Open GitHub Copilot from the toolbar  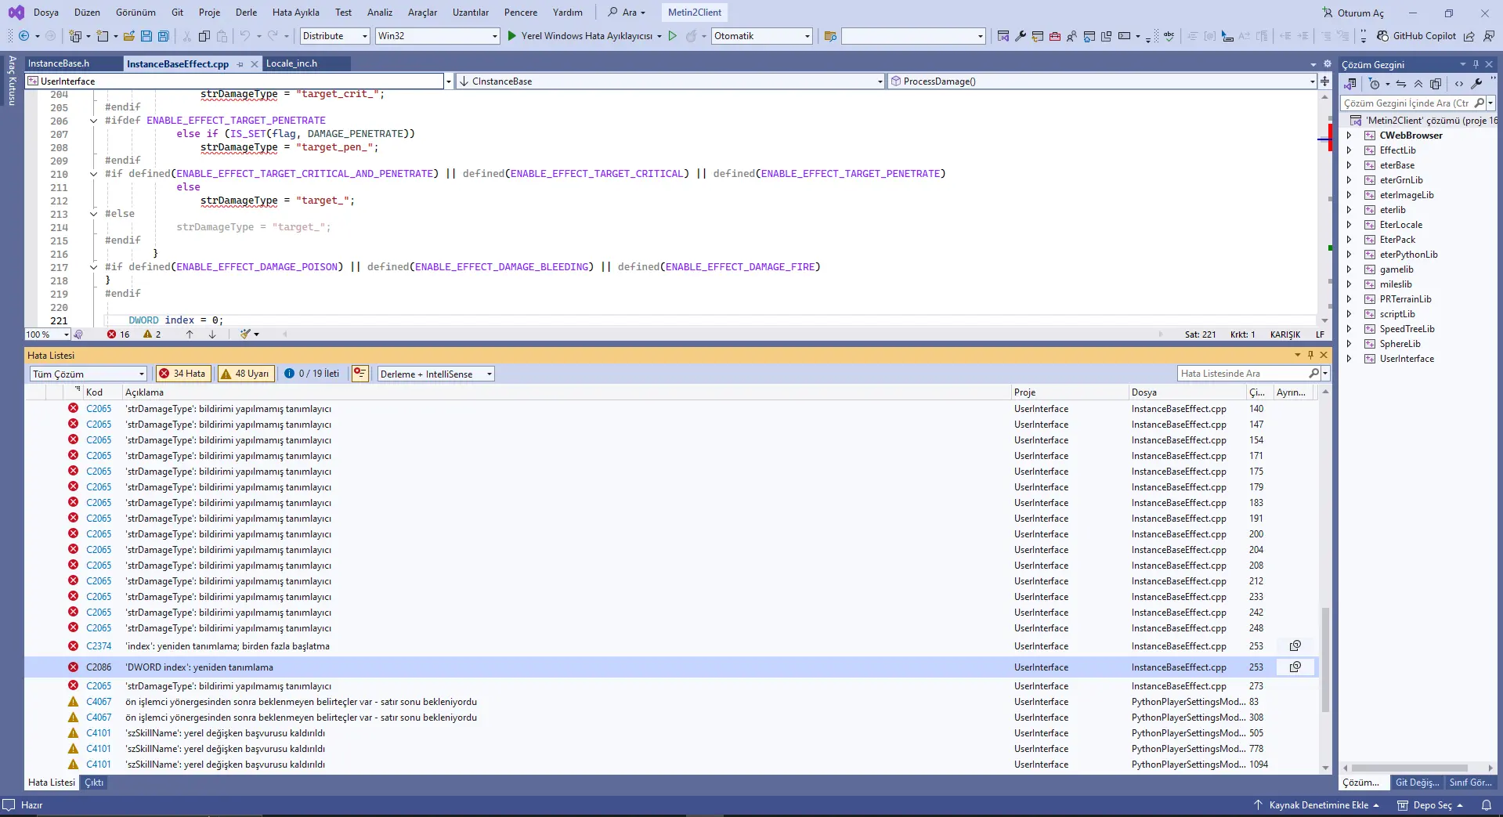click(1416, 36)
